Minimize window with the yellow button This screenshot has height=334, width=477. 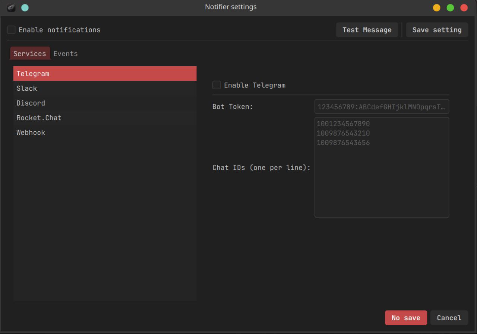click(x=436, y=7)
